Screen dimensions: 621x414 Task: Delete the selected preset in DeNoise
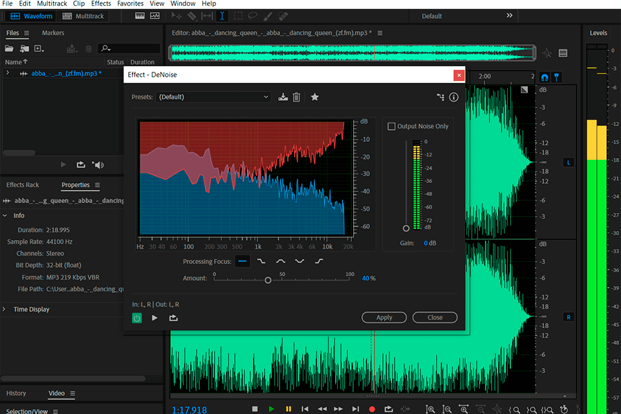pyautogui.click(x=298, y=96)
